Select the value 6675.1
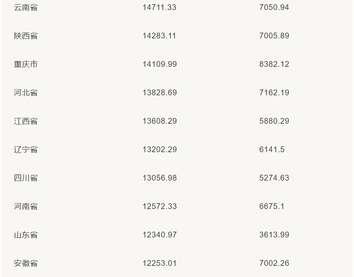Viewport: 354px width, 277px height. 272,206
